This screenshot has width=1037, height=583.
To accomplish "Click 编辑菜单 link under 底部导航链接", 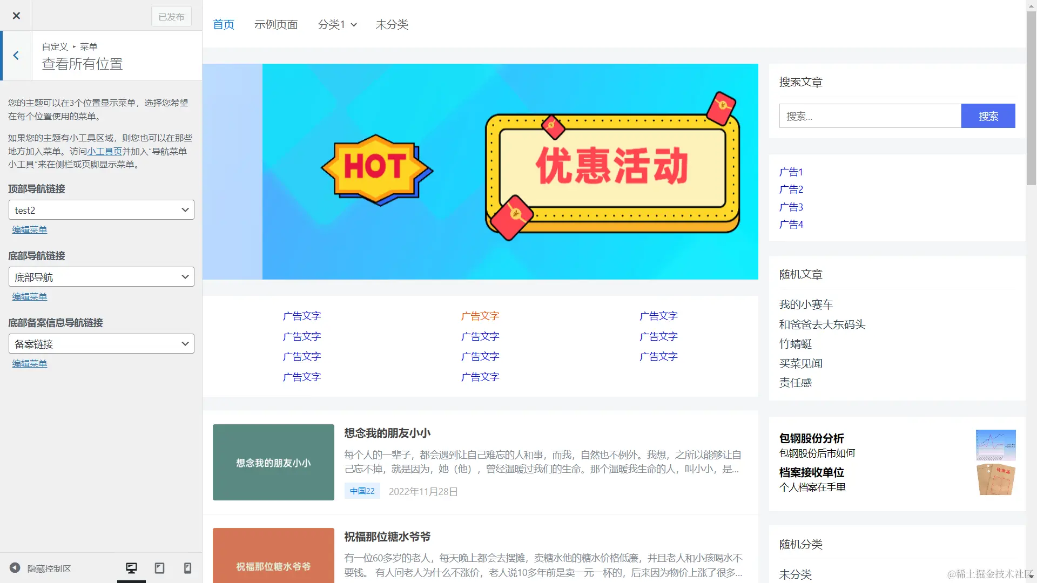I will pyautogui.click(x=30, y=296).
